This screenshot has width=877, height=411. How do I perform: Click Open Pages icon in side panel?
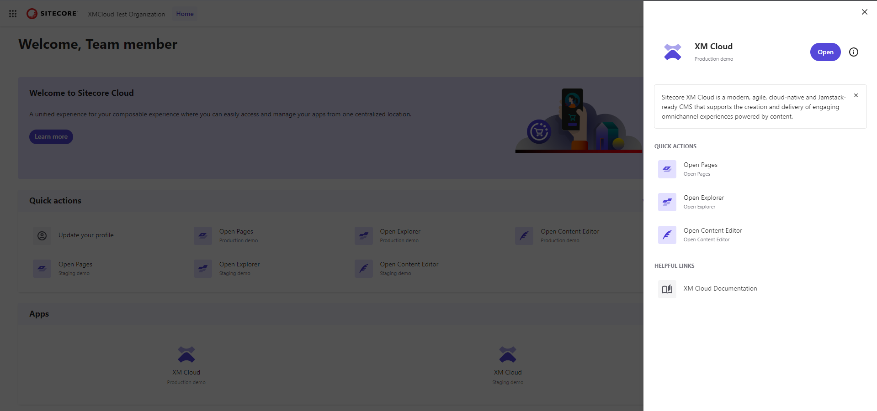(667, 169)
